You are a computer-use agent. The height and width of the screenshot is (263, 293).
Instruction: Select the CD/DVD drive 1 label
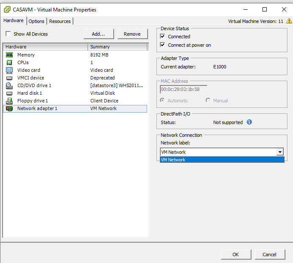[34, 85]
